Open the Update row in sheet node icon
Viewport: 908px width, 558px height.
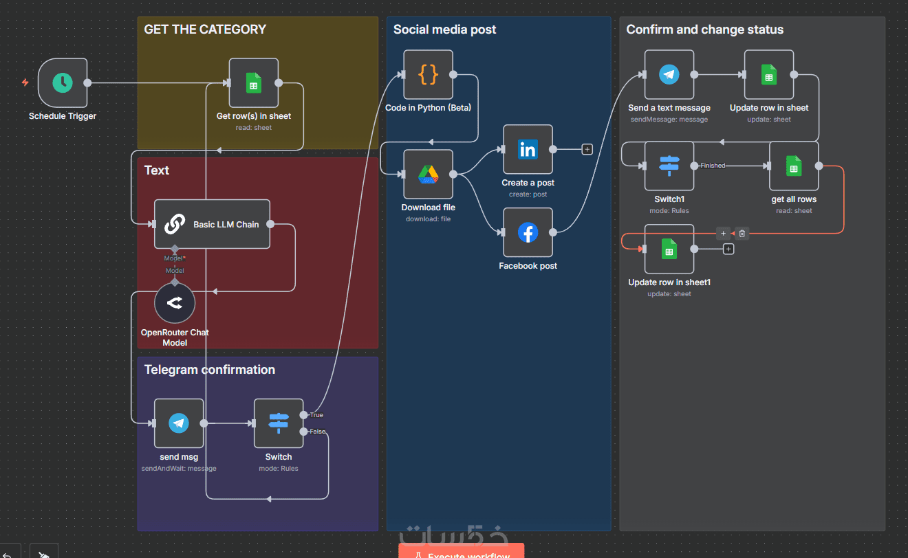(769, 74)
